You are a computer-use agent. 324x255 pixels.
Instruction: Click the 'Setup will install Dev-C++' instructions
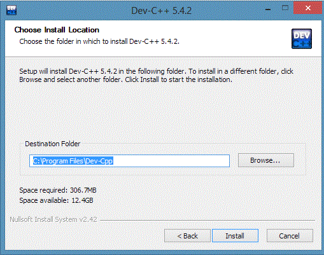(156, 75)
